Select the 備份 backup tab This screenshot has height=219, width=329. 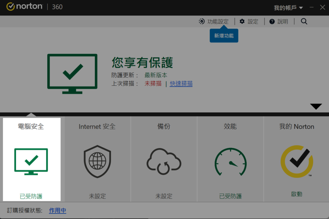pos(164,159)
